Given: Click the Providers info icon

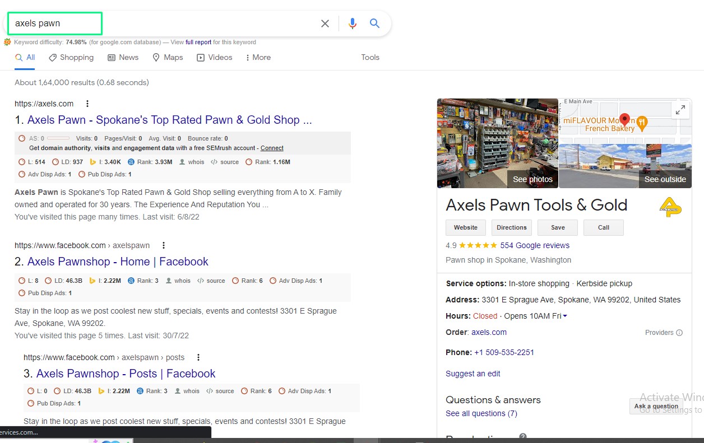Looking at the screenshot, I should [x=679, y=333].
